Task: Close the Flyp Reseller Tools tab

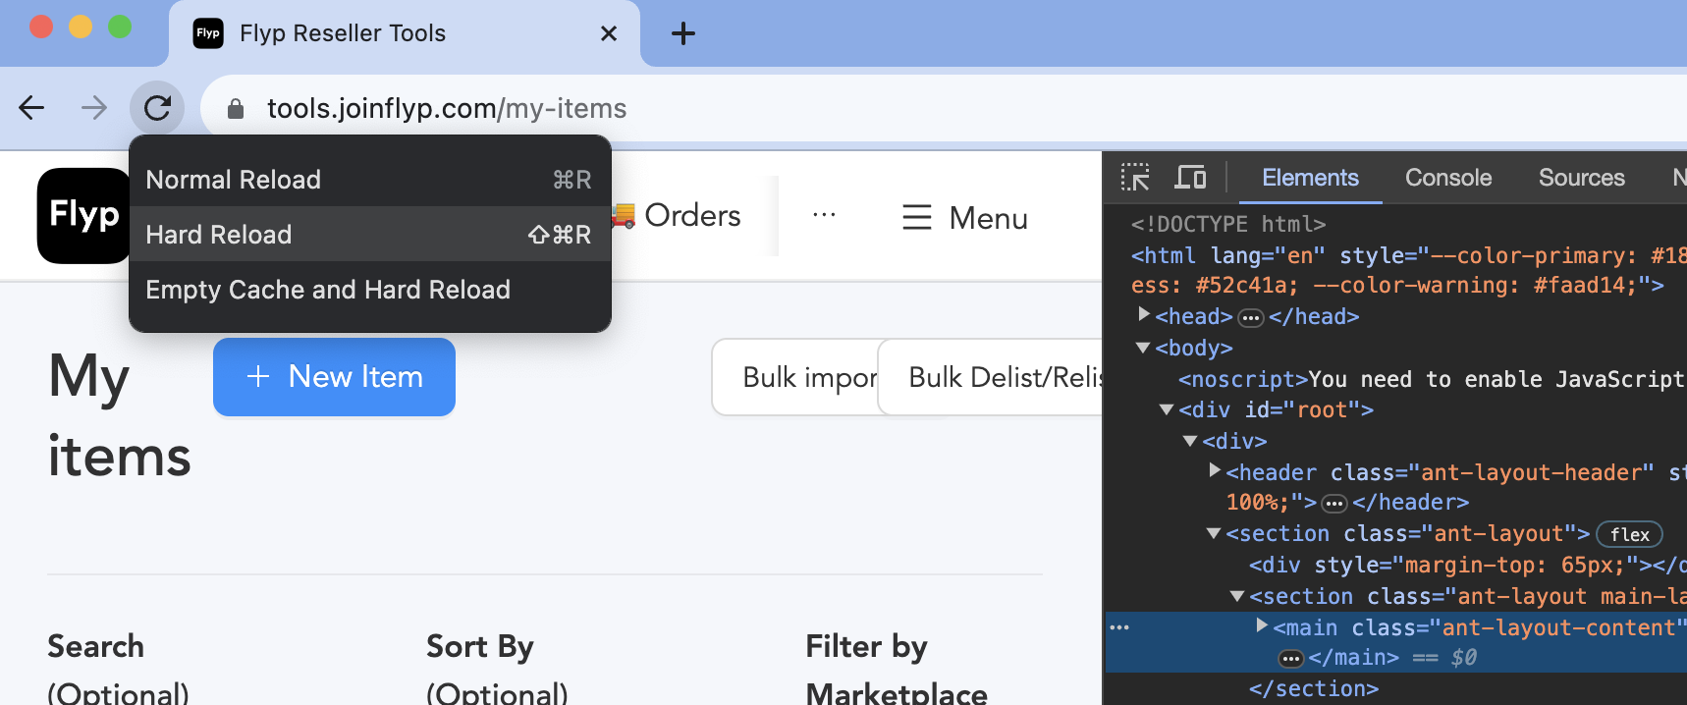Action: pyautogui.click(x=609, y=33)
